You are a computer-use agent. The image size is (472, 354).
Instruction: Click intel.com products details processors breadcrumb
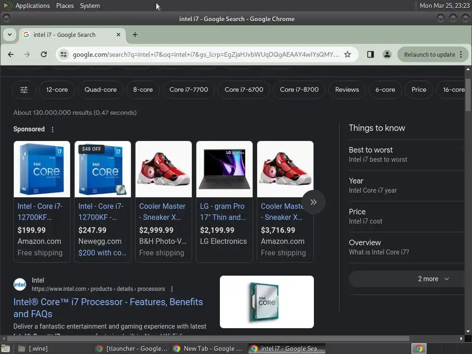point(99,289)
